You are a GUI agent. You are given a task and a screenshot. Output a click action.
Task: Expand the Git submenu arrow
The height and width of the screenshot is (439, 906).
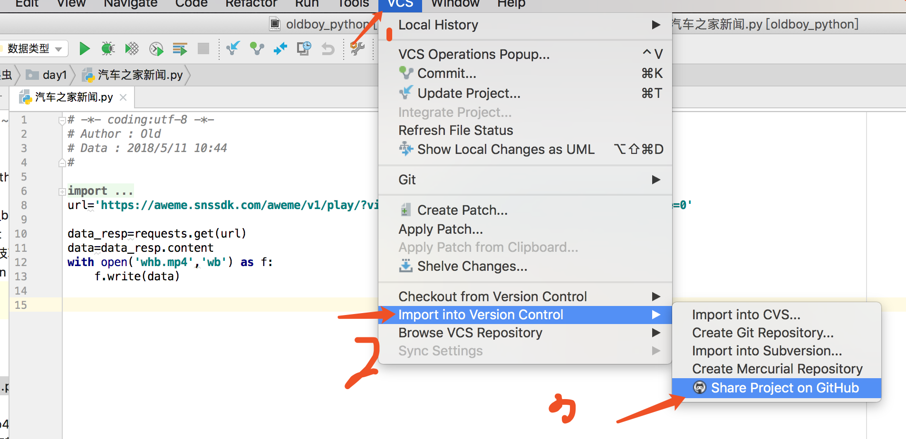point(656,180)
